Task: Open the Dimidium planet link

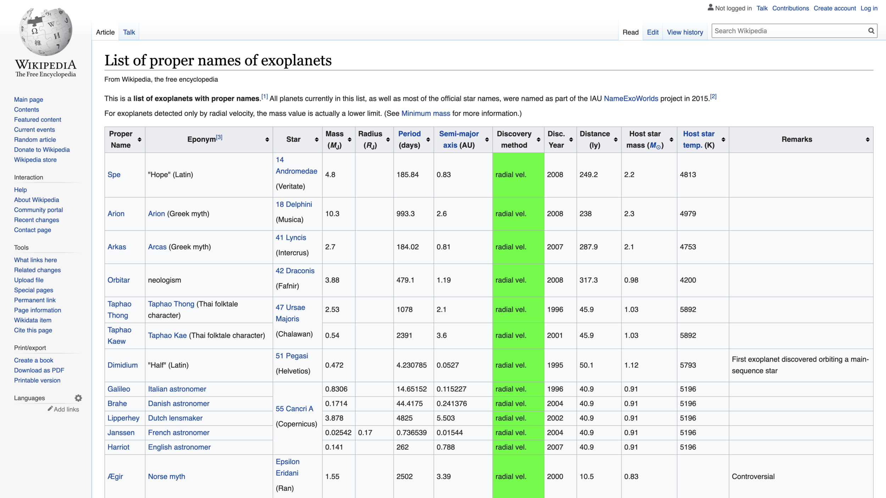Action: pyautogui.click(x=123, y=365)
